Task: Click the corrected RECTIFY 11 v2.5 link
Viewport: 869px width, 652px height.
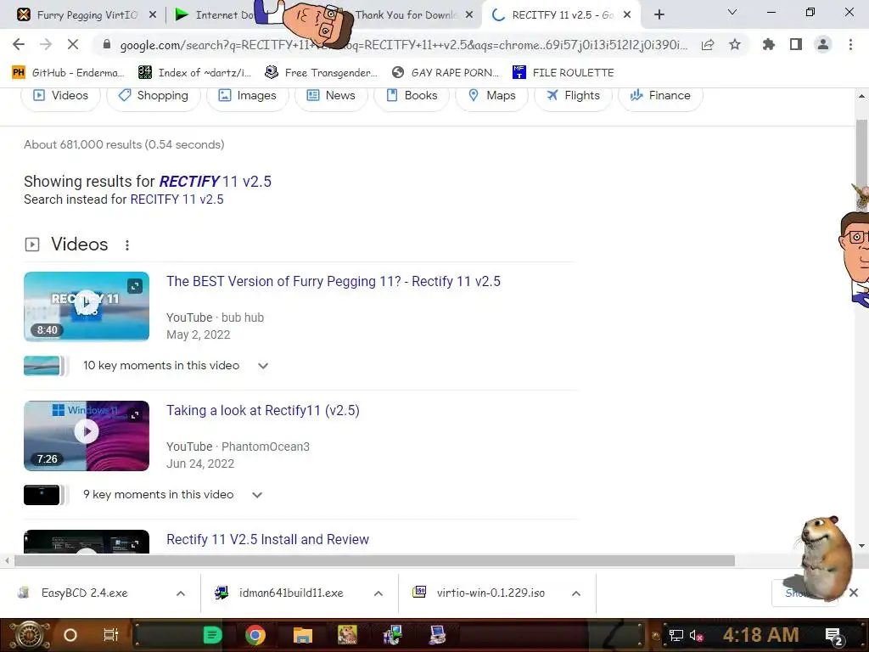Action: pyautogui.click(x=215, y=182)
